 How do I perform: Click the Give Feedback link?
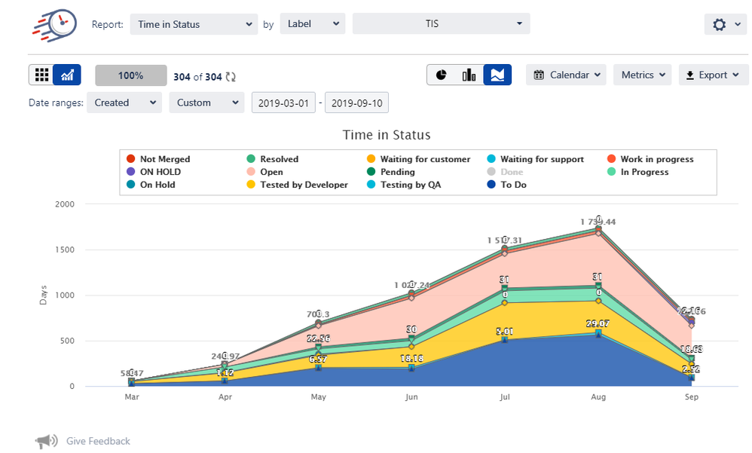[98, 441]
